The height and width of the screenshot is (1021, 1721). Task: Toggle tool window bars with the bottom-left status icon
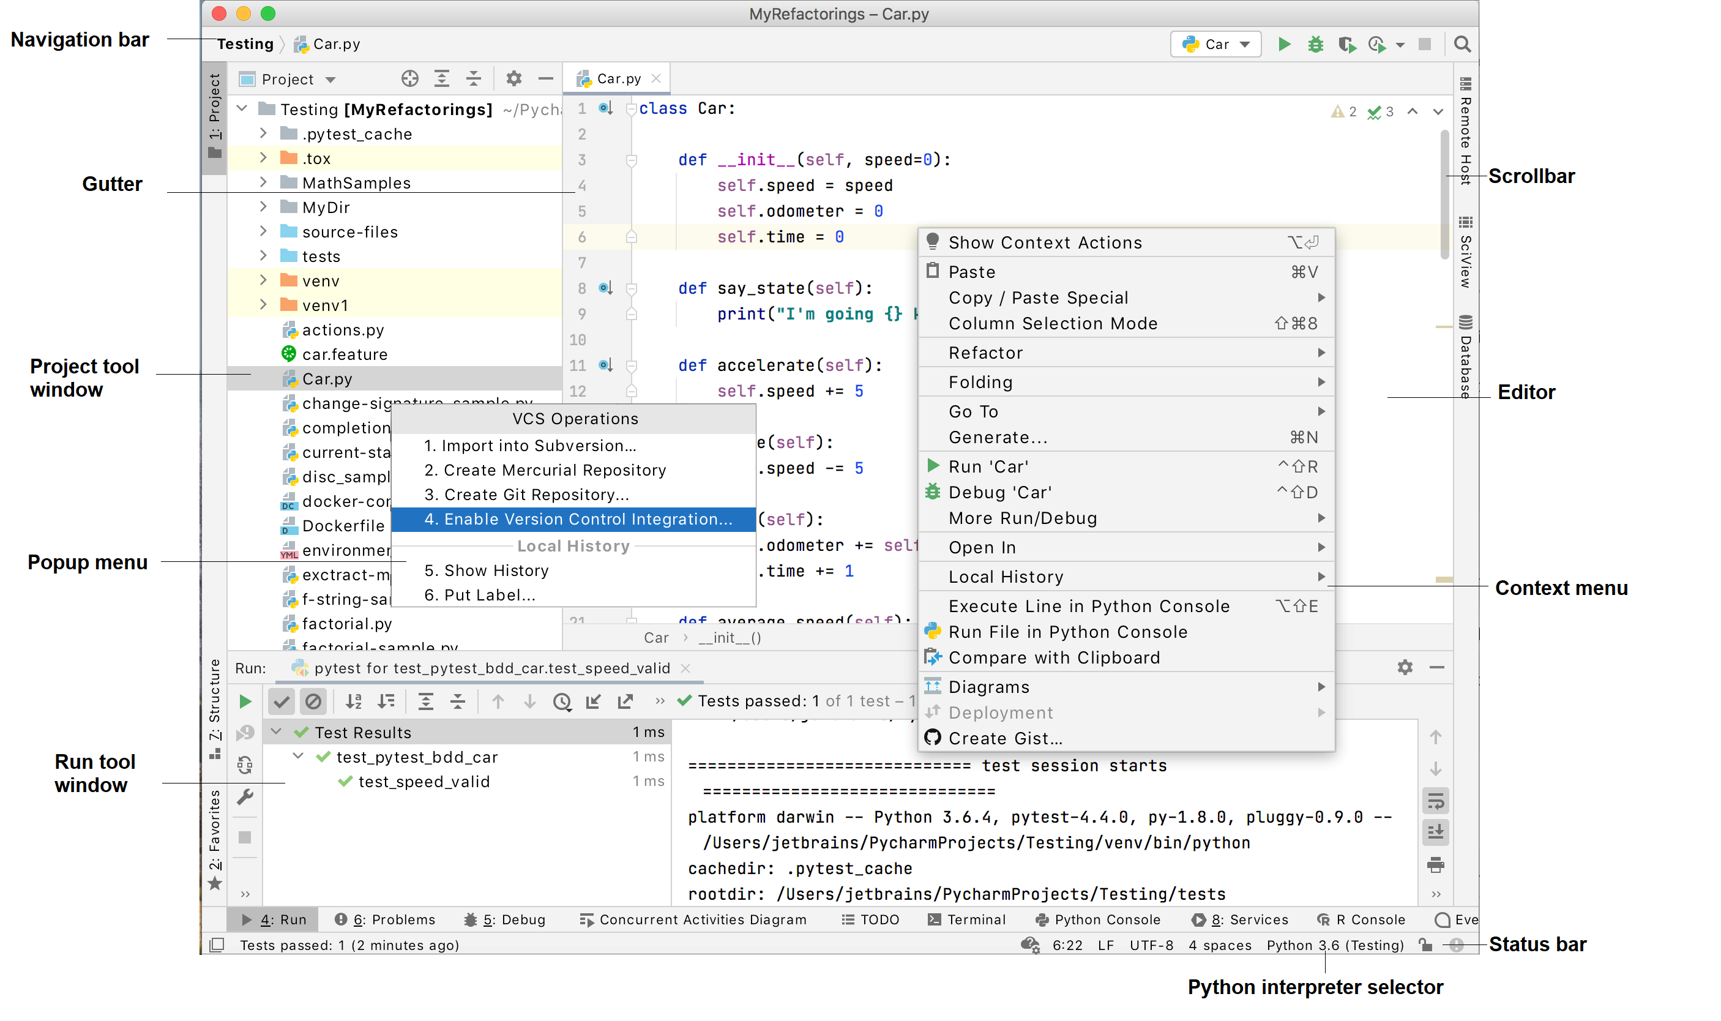click(217, 944)
